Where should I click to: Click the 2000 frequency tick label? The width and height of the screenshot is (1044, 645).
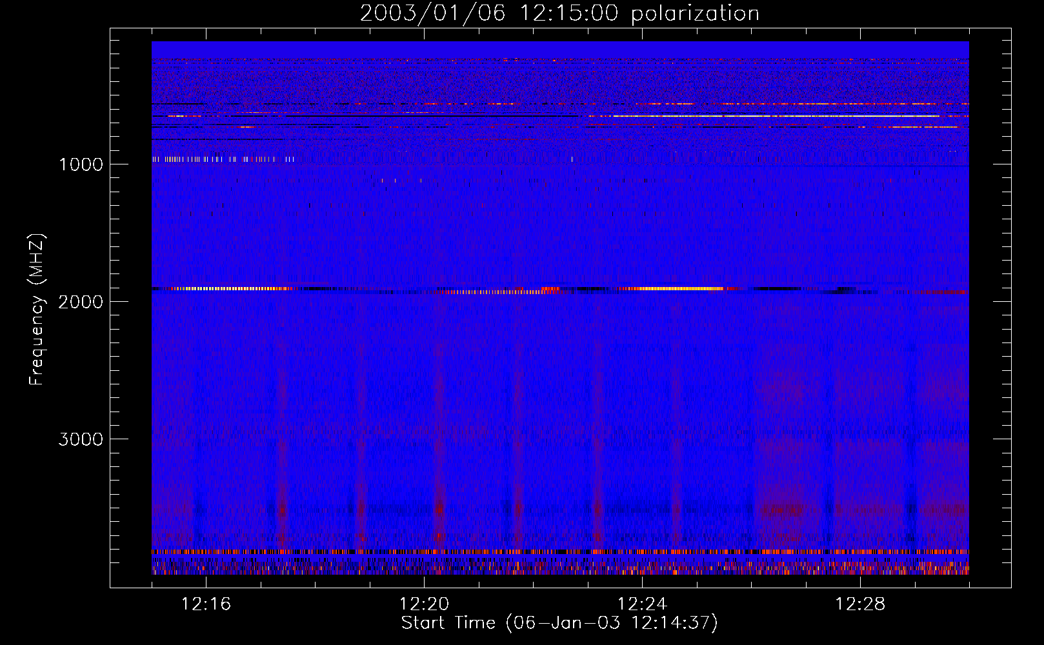[x=81, y=302]
